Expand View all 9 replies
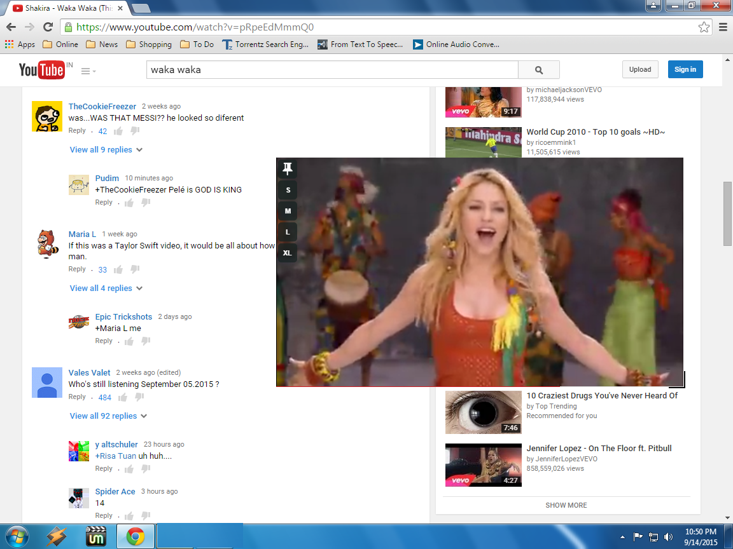This screenshot has width=733, height=549. tap(106, 150)
